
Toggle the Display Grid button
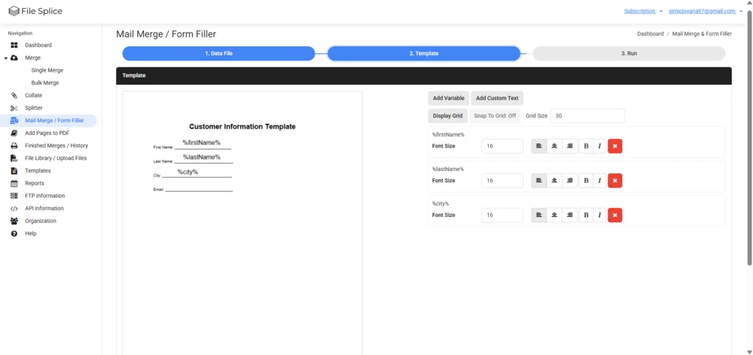click(x=447, y=116)
